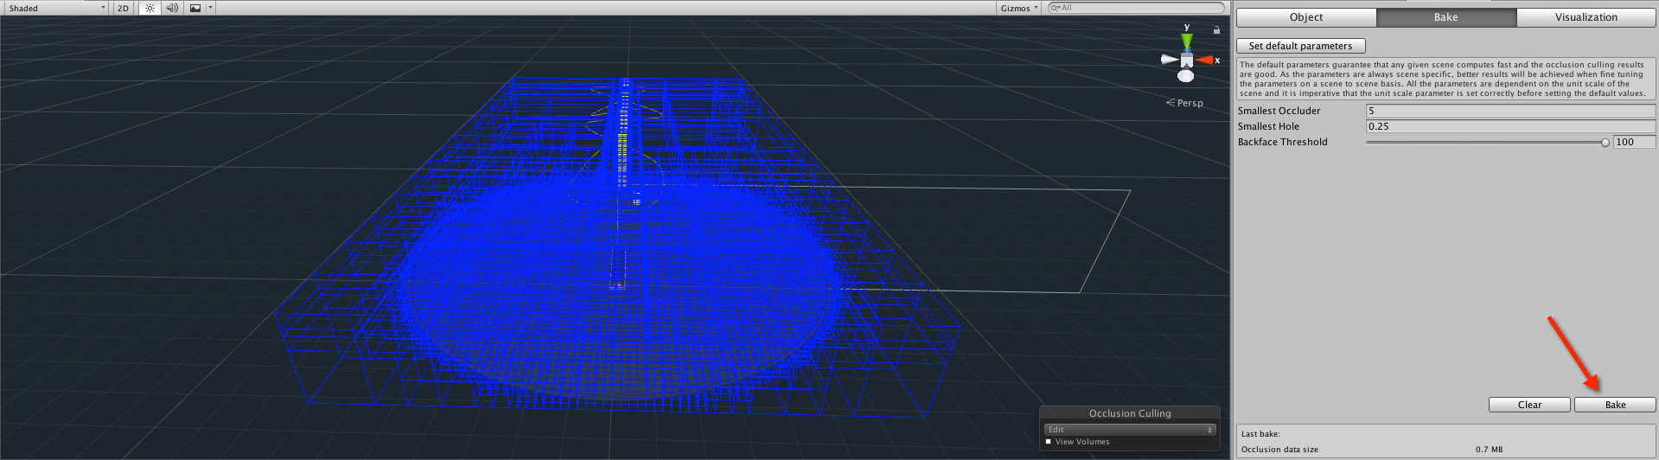Click the search magnifier icon in scene search
The width and height of the screenshot is (1659, 460).
point(1056,8)
